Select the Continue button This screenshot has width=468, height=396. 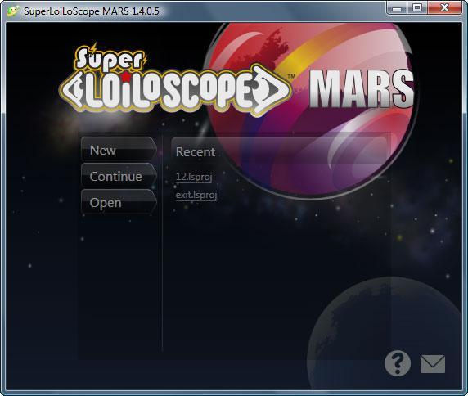click(x=119, y=176)
